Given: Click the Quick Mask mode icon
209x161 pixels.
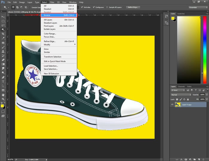Looking at the screenshot, I should [x=3, y=112].
